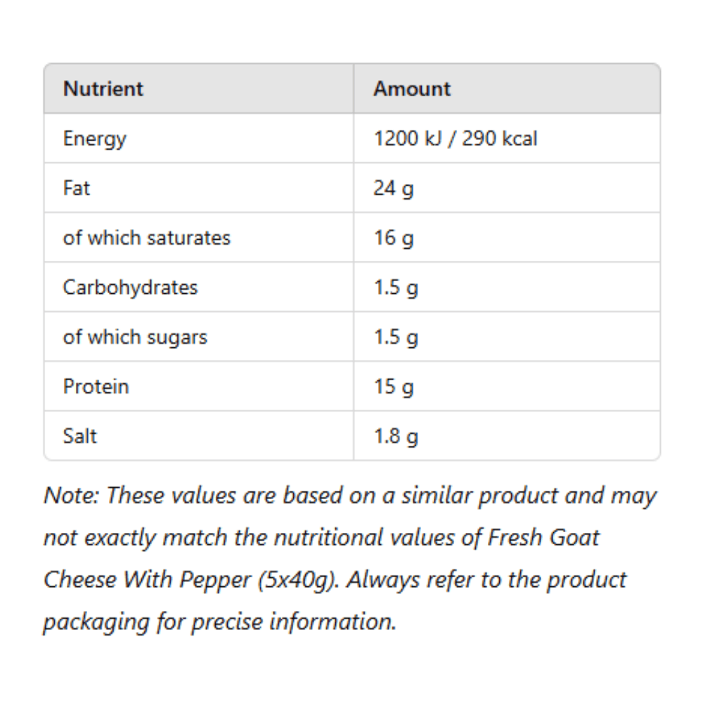Click the 15 g protein amount
The image size is (703, 703).
394,387
